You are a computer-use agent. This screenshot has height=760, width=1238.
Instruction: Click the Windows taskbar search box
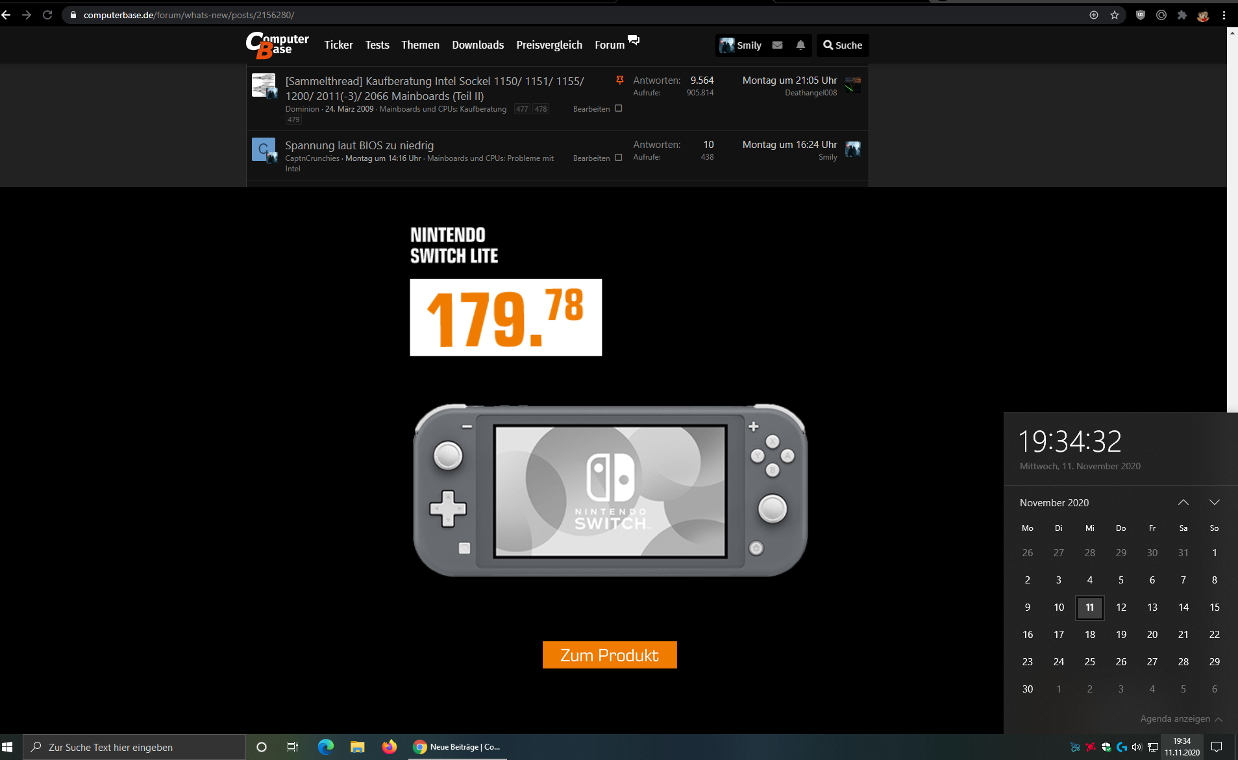(134, 747)
